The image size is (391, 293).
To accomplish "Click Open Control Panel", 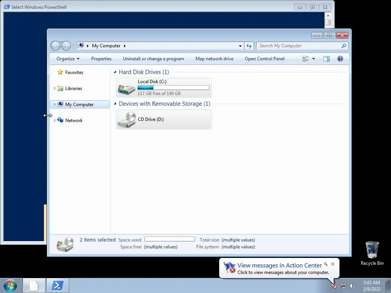I will (x=265, y=59).
